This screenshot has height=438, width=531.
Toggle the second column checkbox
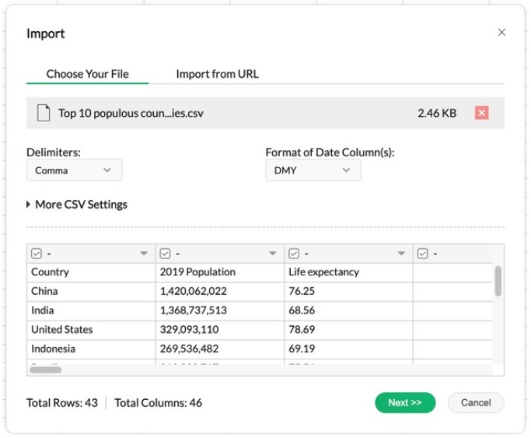coord(165,254)
